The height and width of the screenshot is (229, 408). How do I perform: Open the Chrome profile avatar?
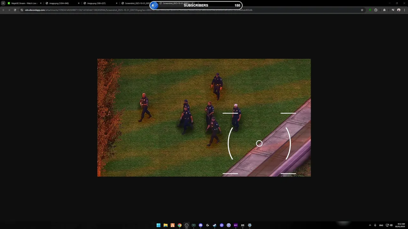399,10
